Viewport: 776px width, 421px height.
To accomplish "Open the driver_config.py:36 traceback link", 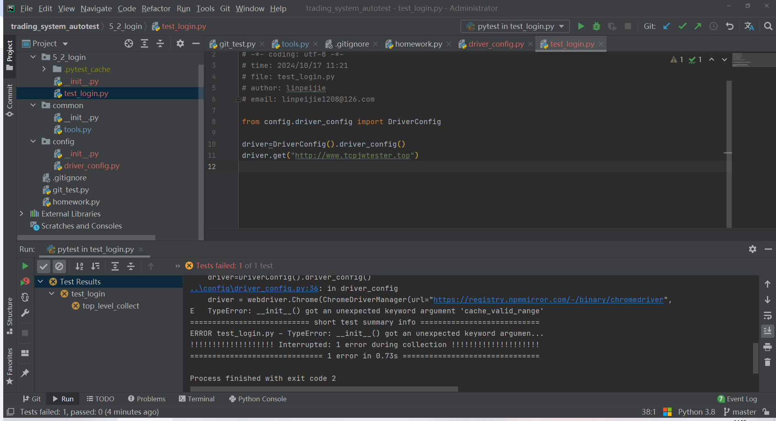I will pos(254,288).
